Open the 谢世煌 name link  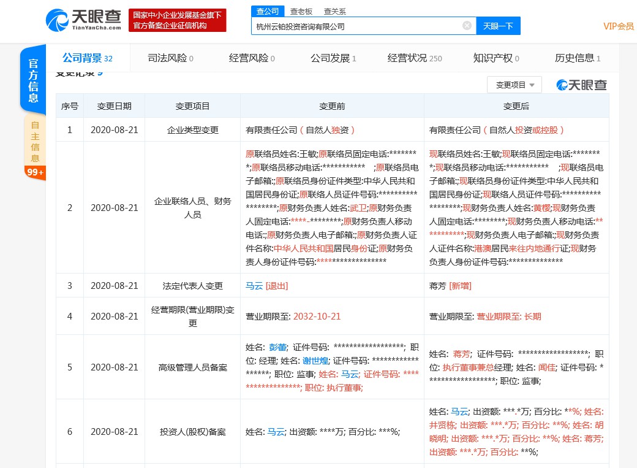coord(315,361)
